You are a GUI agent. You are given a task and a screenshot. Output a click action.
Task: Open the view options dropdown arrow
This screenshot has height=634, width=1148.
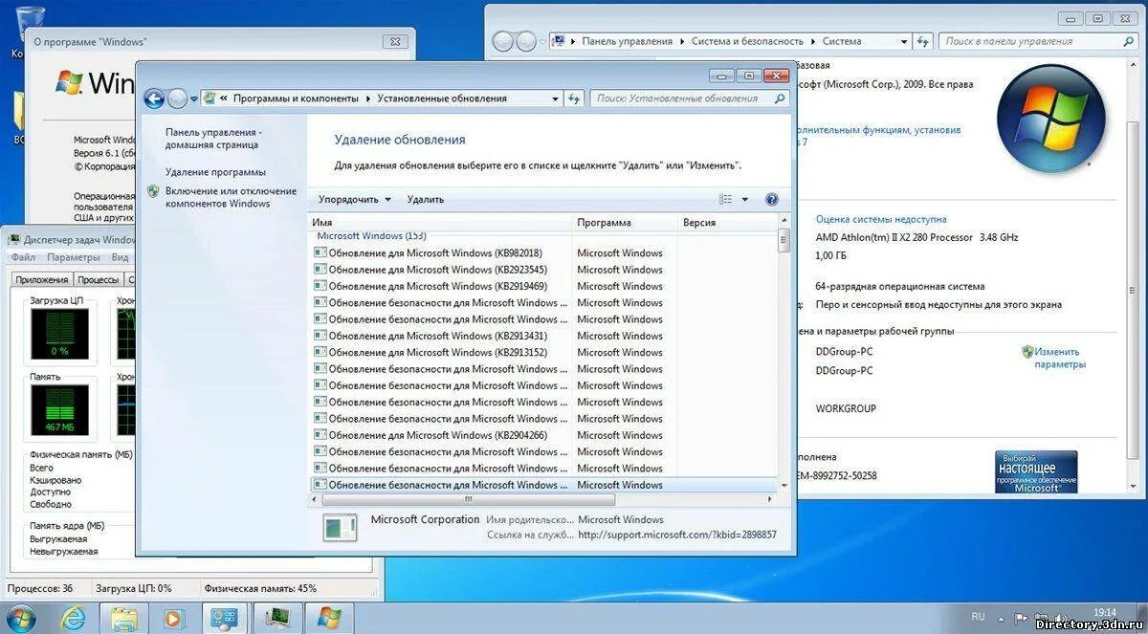[x=746, y=199]
